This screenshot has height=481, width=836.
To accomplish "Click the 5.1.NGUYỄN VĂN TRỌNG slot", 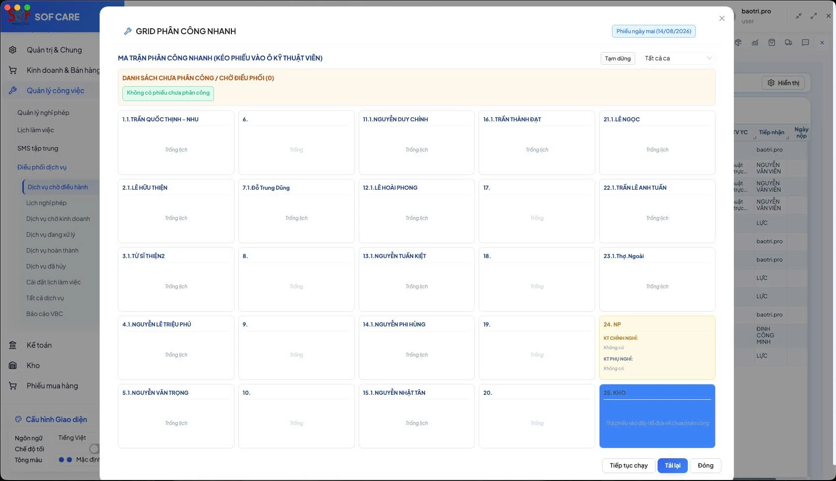I will (176, 416).
